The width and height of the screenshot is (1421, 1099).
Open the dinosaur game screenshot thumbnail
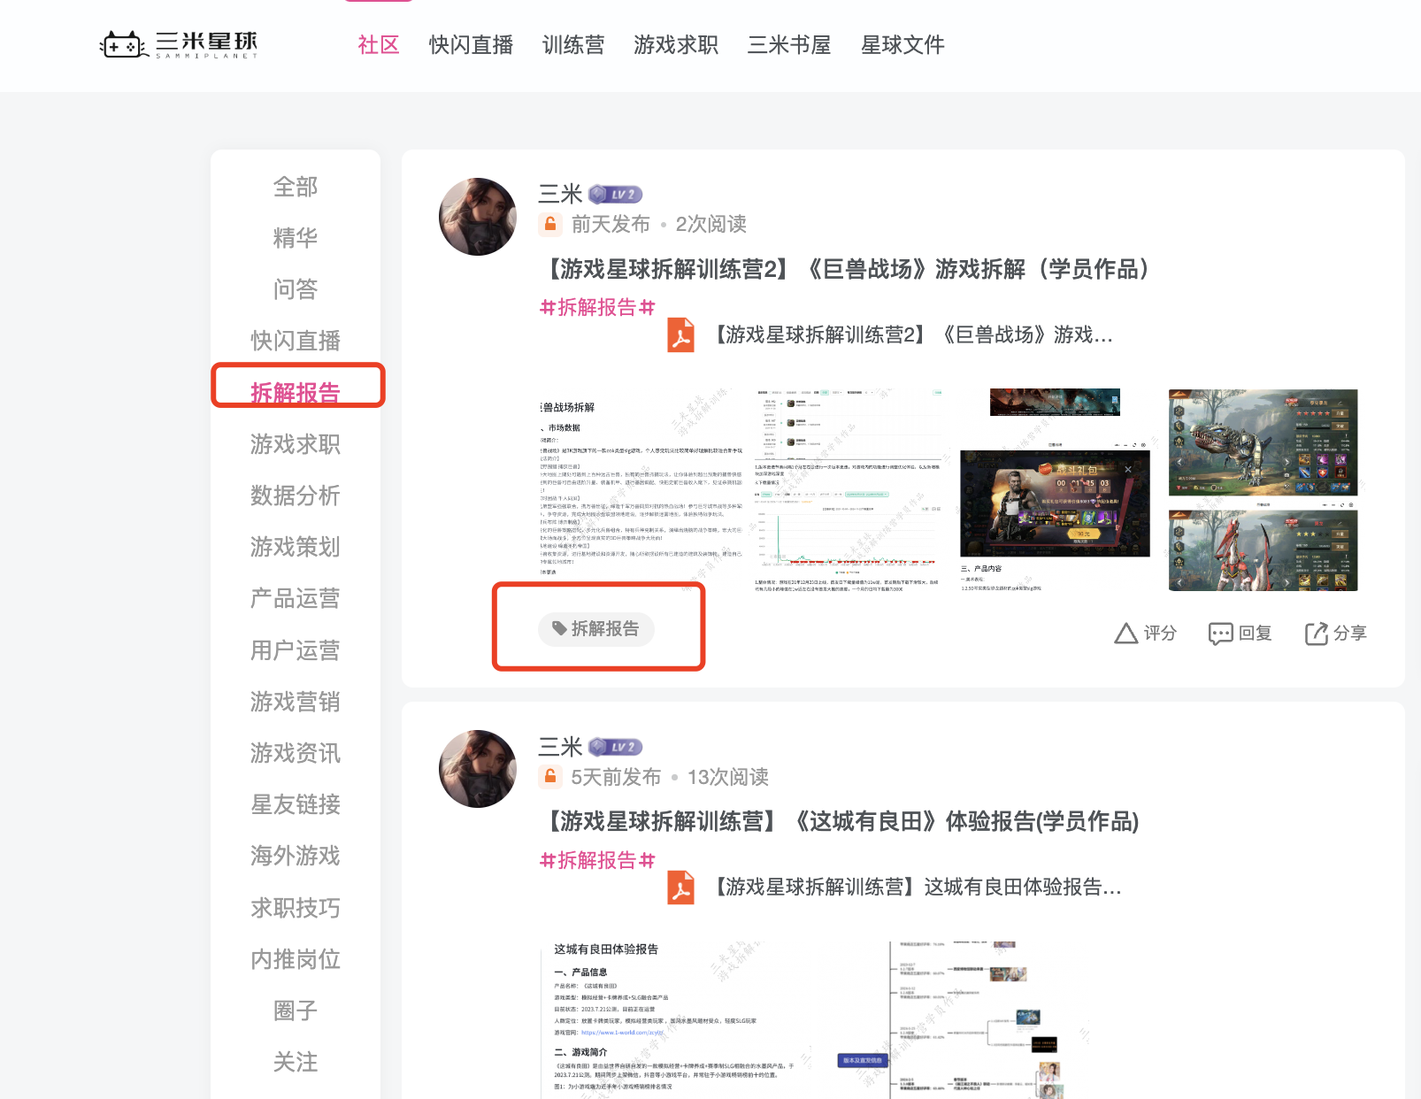click(1263, 442)
